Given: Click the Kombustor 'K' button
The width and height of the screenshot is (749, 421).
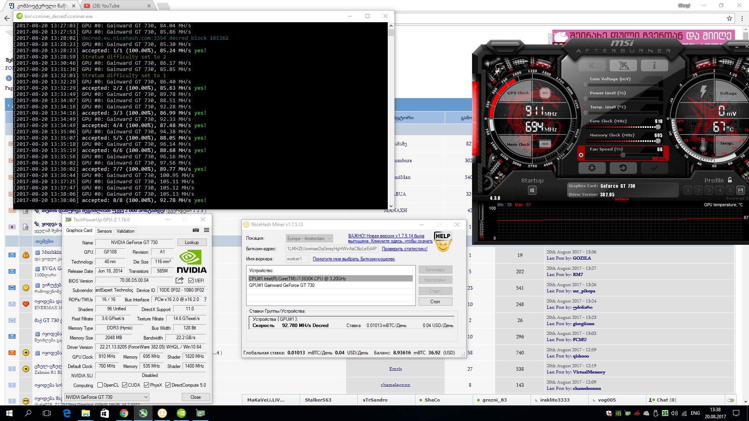Looking at the screenshot, I should pos(592,65).
